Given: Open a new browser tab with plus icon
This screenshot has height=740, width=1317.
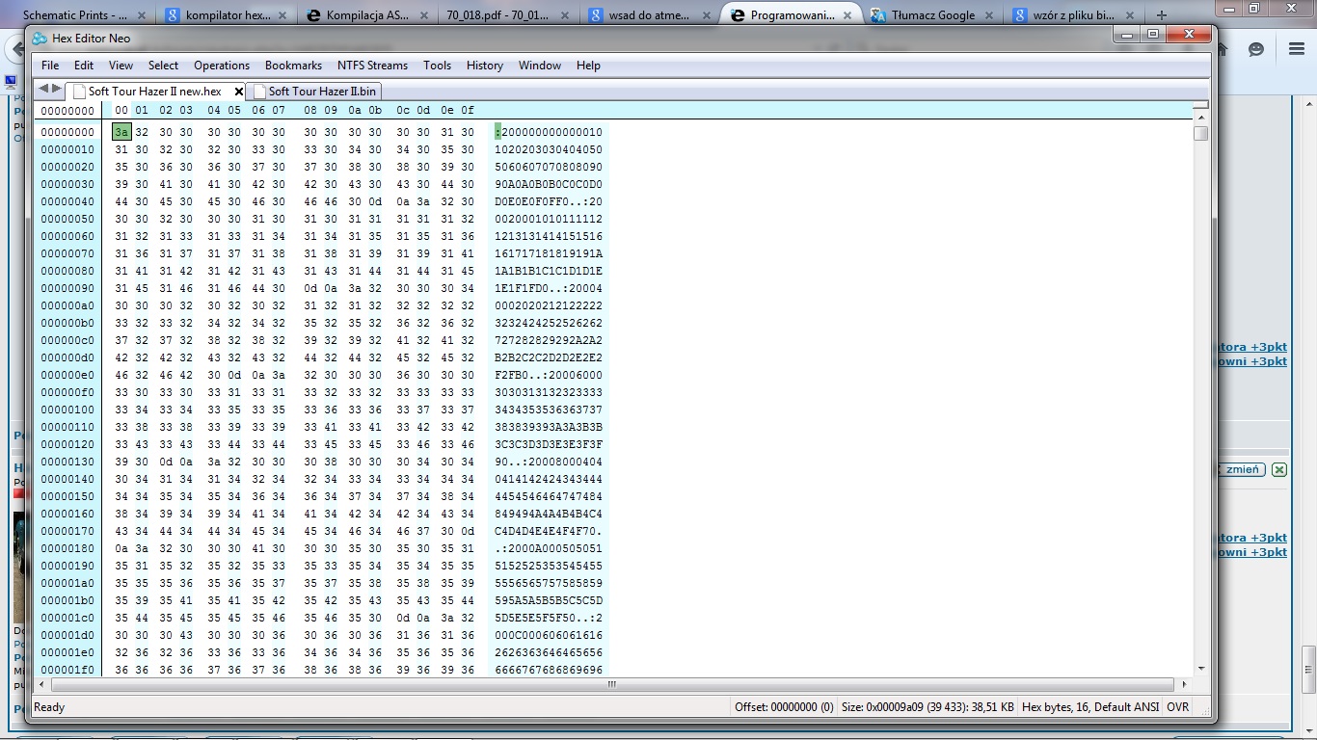Looking at the screenshot, I should pos(1161,15).
